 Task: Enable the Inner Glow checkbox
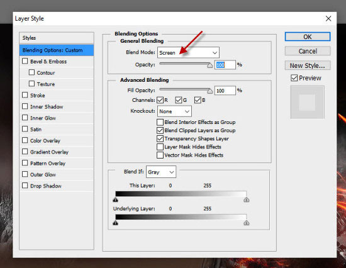(25, 118)
